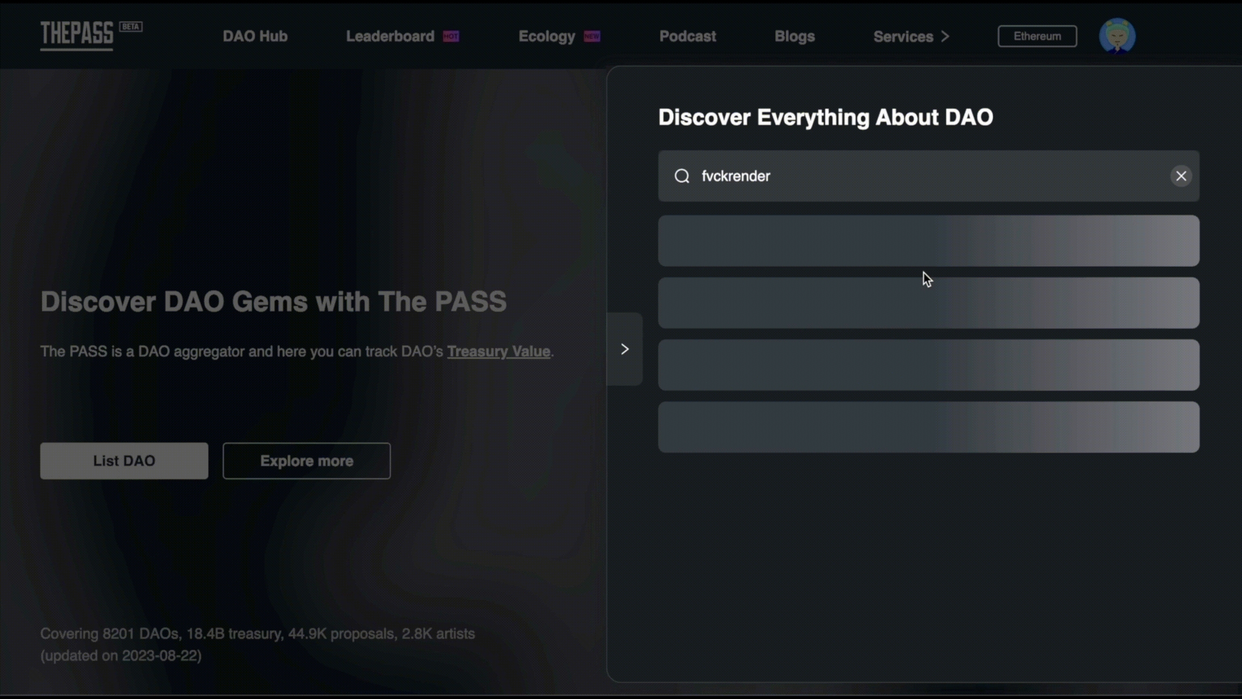Click the THEPASS logo
Viewport: 1242px width, 699px height.
point(77,35)
